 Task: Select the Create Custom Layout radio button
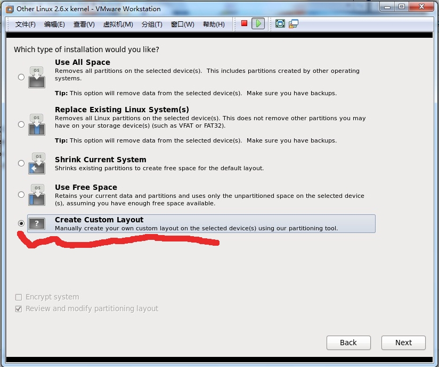click(x=21, y=223)
